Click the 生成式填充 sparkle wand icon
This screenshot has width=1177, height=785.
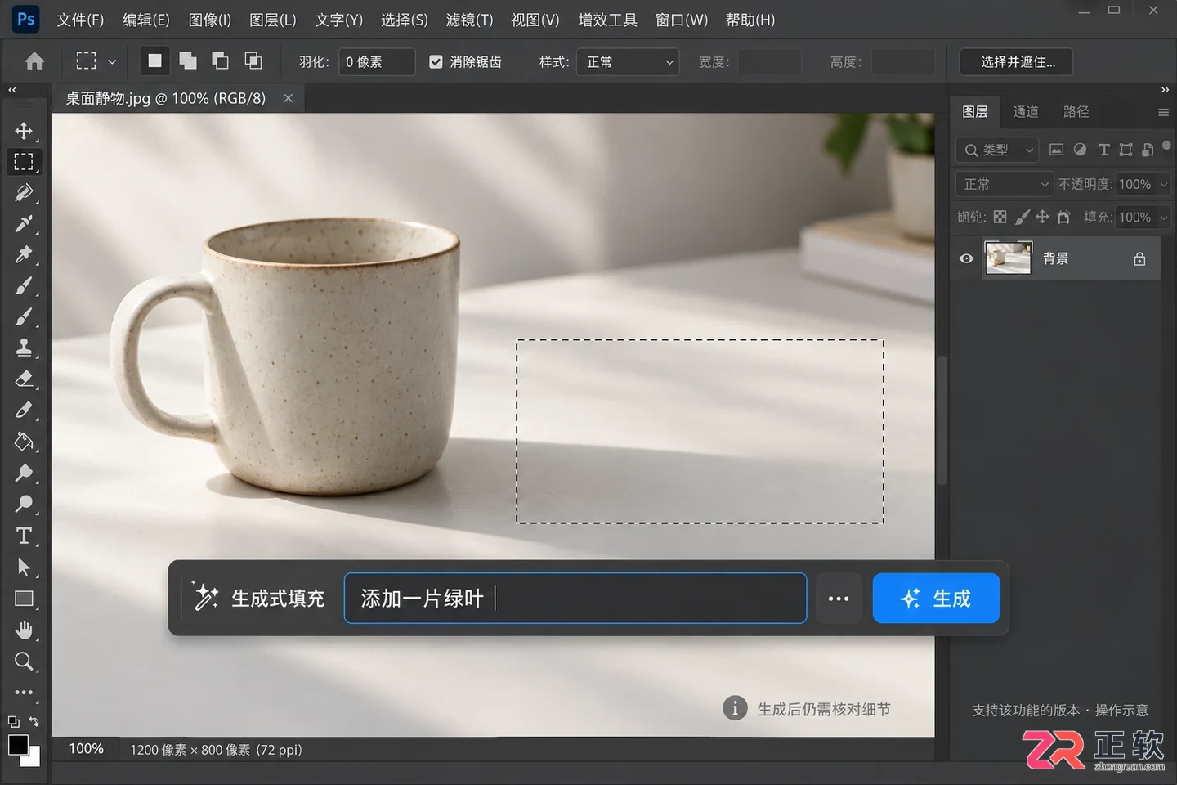[205, 597]
